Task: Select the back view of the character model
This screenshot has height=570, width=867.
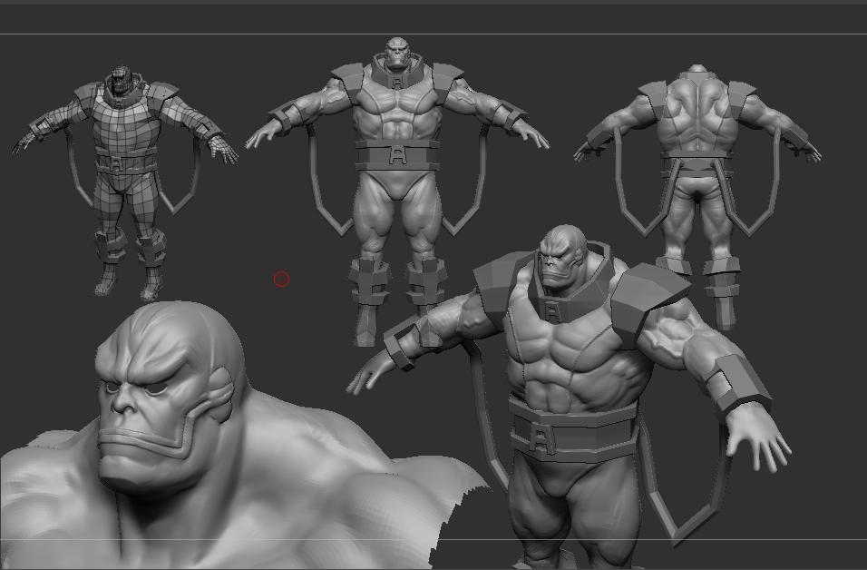Action: coord(697,196)
